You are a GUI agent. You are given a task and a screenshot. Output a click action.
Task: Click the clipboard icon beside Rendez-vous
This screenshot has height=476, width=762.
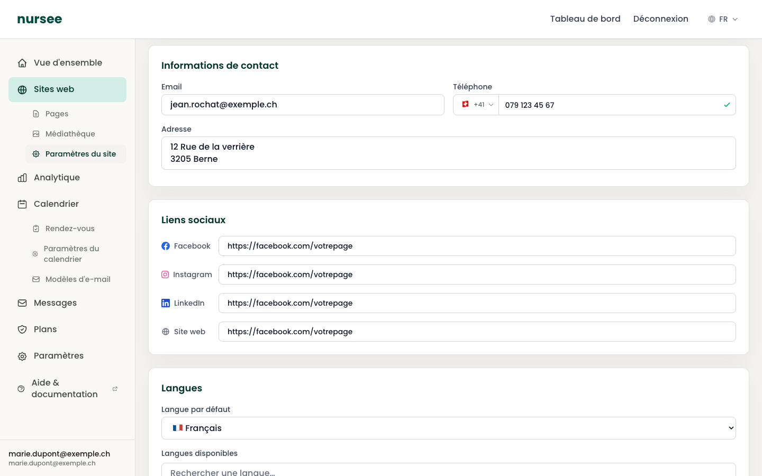pos(36,228)
